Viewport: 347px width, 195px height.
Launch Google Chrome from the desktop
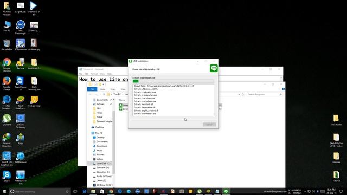pyautogui.click(x=7, y=65)
